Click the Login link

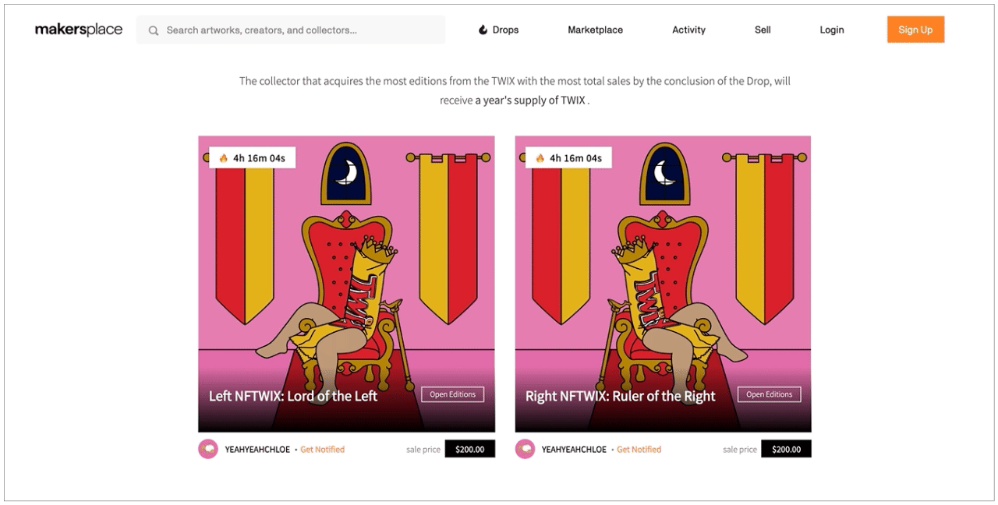coord(832,30)
